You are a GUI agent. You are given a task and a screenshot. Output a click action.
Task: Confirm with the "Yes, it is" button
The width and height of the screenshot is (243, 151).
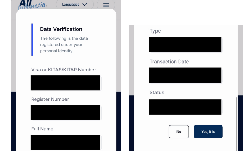(x=208, y=132)
